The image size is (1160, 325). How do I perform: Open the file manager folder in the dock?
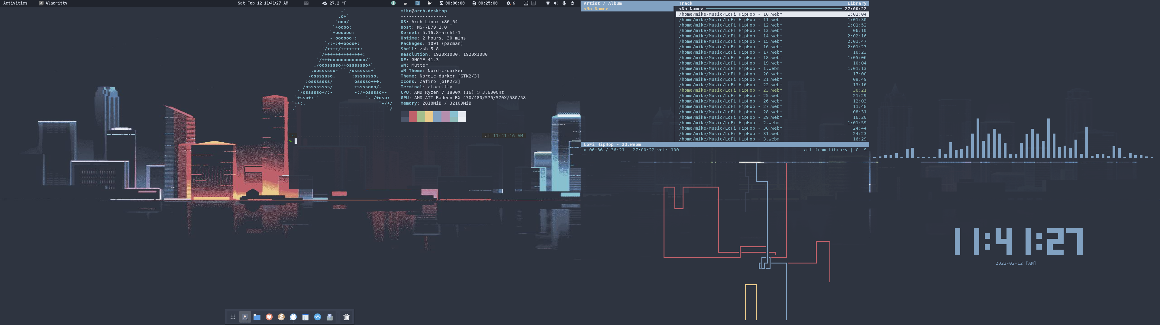click(257, 317)
